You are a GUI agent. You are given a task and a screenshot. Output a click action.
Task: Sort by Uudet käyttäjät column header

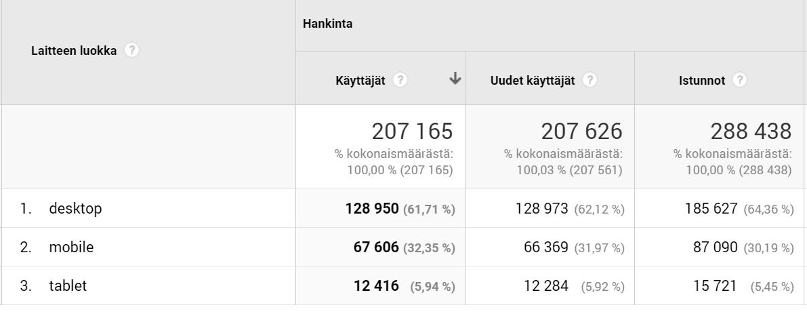point(533,81)
